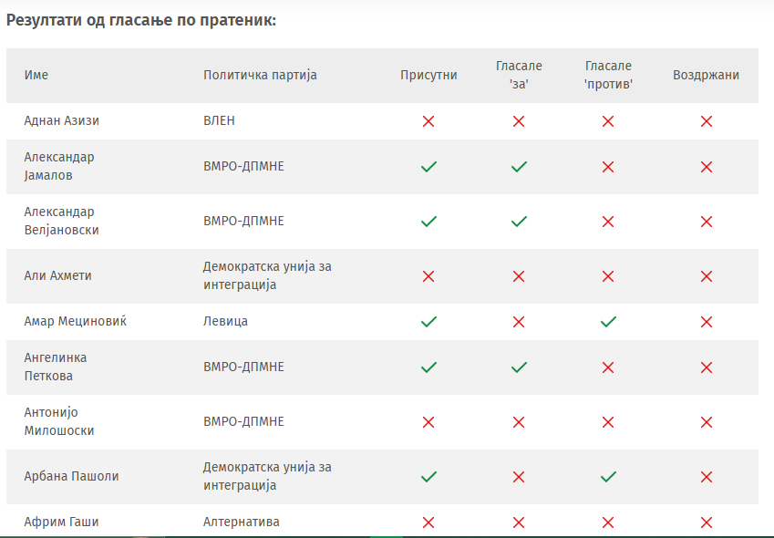Click the Алтернатива party cell
The image size is (774, 538).
point(242,522)
